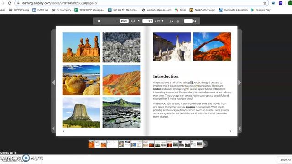Screen dimensions: 292x164
Task: Click the search magnifier icon in toolbar
Action: tap(195, 21)
